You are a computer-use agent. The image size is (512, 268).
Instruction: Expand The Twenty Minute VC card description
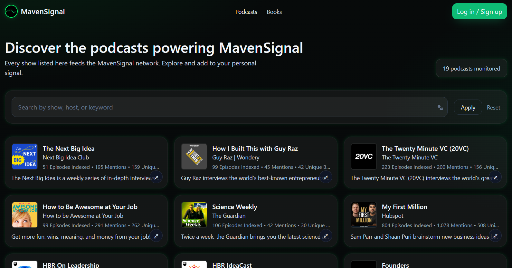[496, 177]
